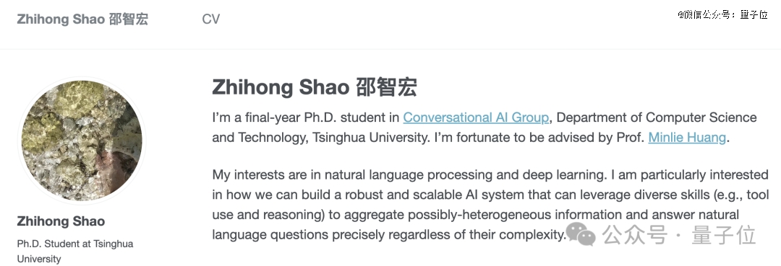Click the header site title "Zhihong Shao 邵智宏"
781x266 pixels.
pos(82,19)
